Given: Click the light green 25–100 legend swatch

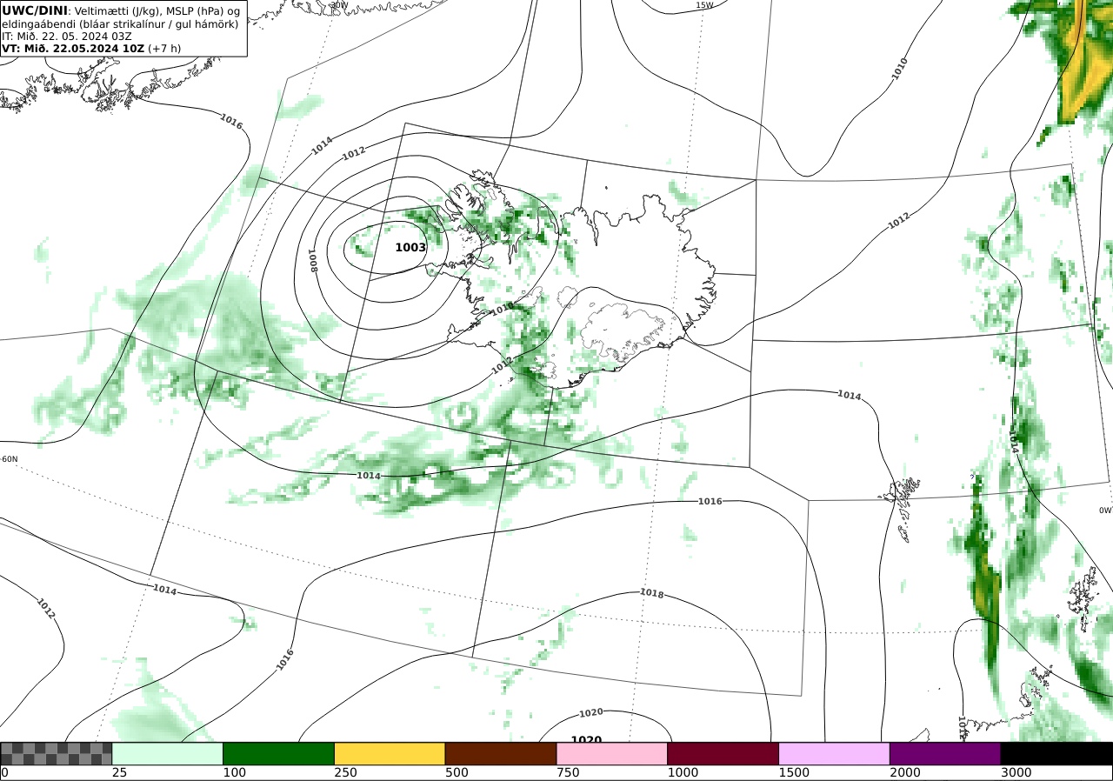Looking at the screenshot, I should (167, 753).
